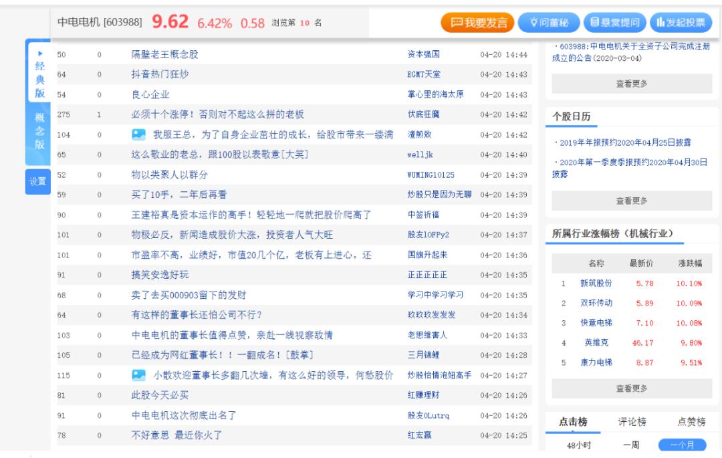Click the 悬赏提问 list icon button
The height and width of the screenshot is (458, 722).
[x=614, y=23]
